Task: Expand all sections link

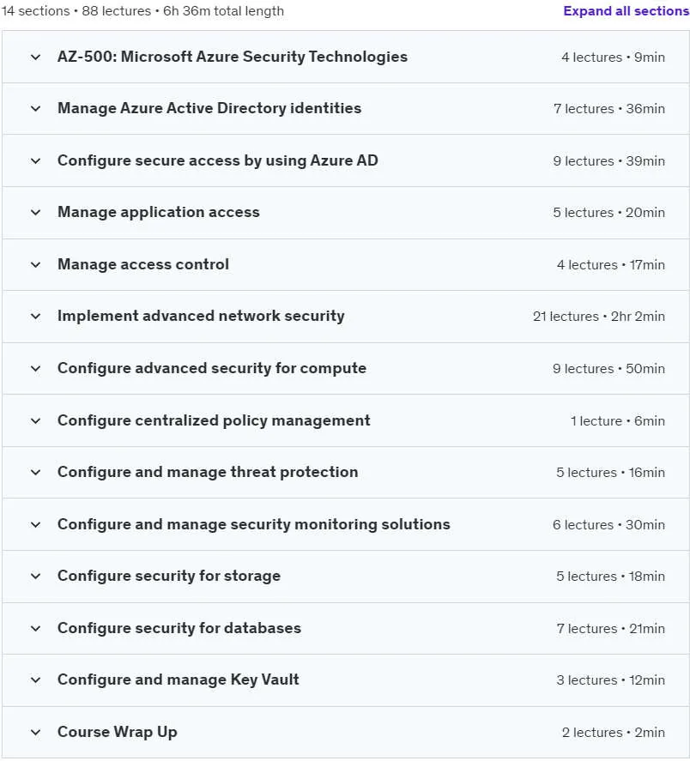Action: tap(626, 10)
